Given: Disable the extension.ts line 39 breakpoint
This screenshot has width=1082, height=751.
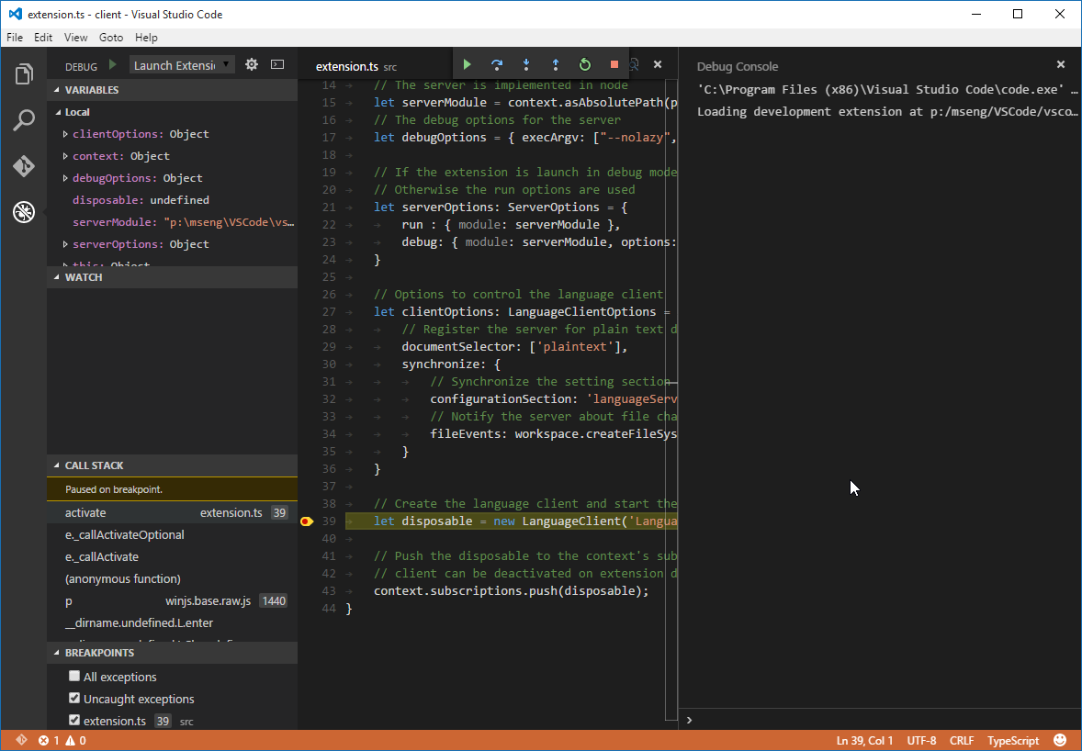Looking at the screenshot, I should pyautogui.click(x=74, y=721).
